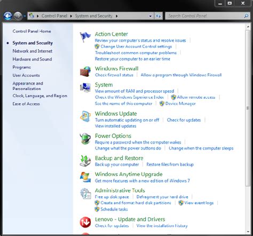
Task: Open Hardware and Sound category
Action: point(32,59)
